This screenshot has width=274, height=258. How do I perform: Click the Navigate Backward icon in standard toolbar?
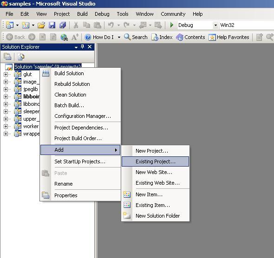pos(143,25)
